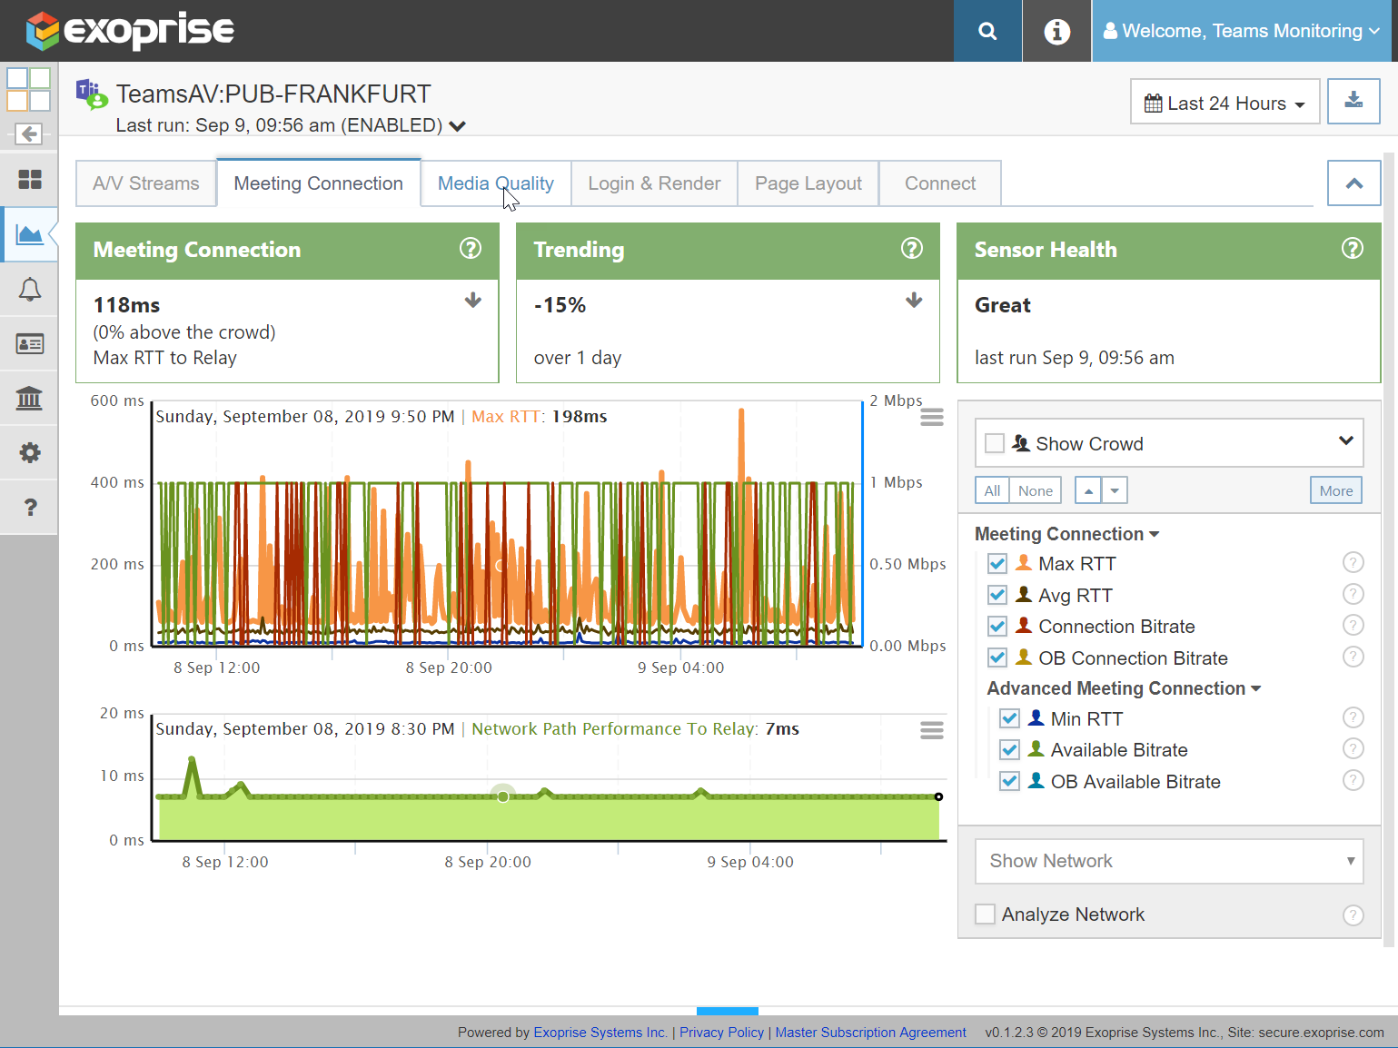The width and height of the screenshot is (1398, 1048).
Task: Open the search magnifier icon
Action: [x=987, y=31]
